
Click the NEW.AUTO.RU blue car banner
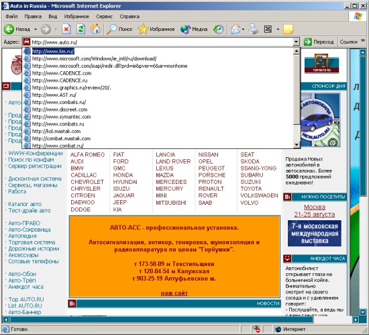[320, 120]
